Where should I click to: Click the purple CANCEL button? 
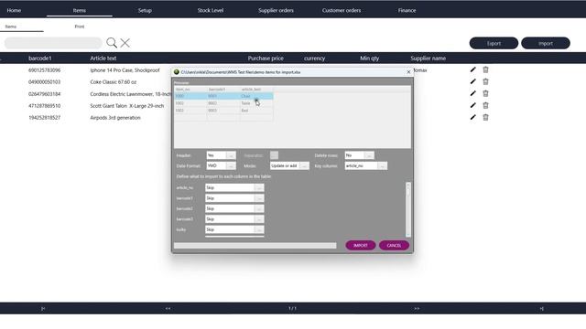tap(394, 246)
